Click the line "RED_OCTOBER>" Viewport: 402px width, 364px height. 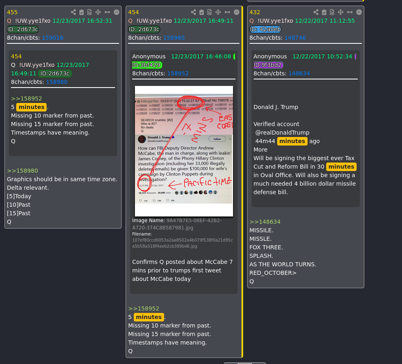coord(273,273)
